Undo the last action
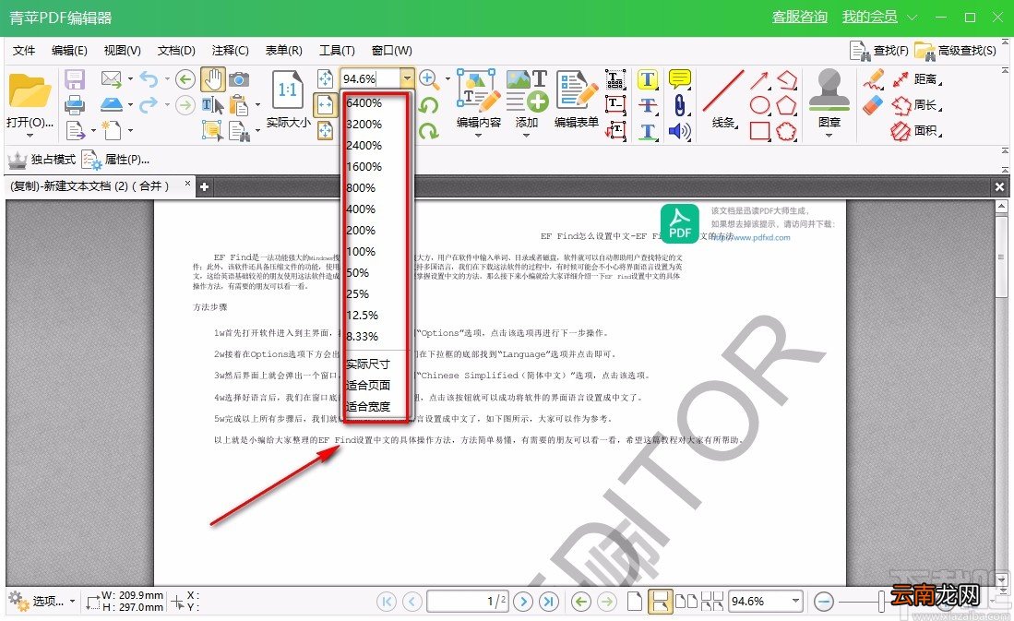Image resolution: width=1014 pixels, height=621 pixels. pyautogui.click(x=149, y=79)
